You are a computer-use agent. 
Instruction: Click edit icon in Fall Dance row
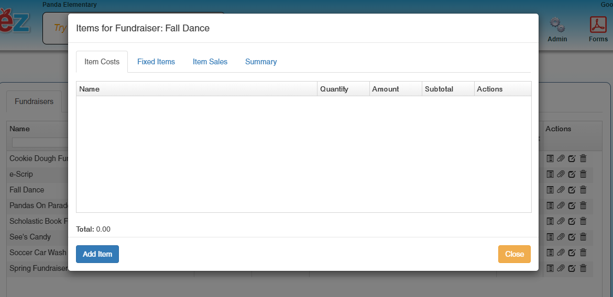(572, 190)
